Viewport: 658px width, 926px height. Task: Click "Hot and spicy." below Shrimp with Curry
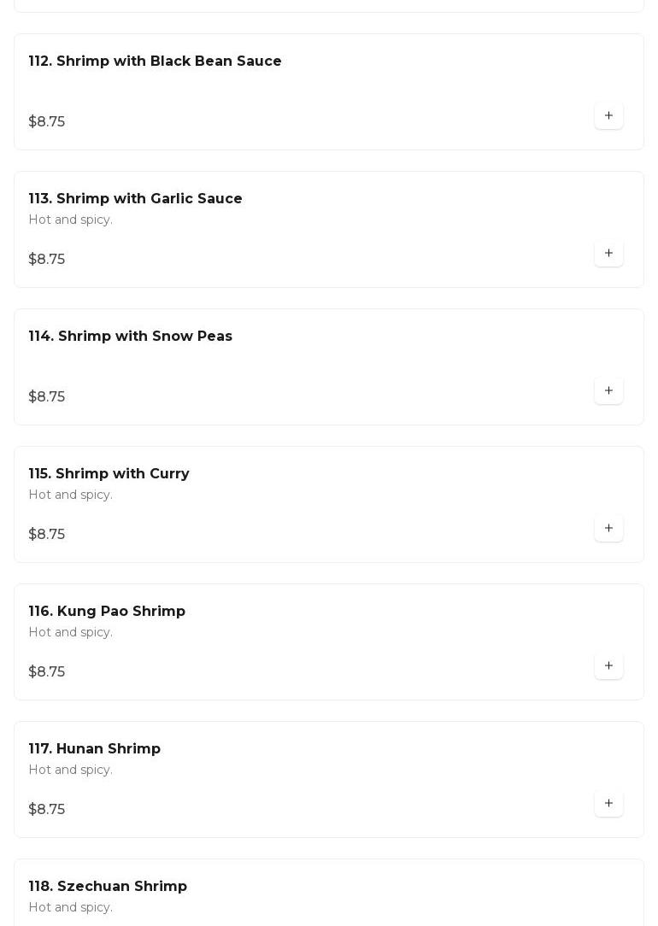70,495
